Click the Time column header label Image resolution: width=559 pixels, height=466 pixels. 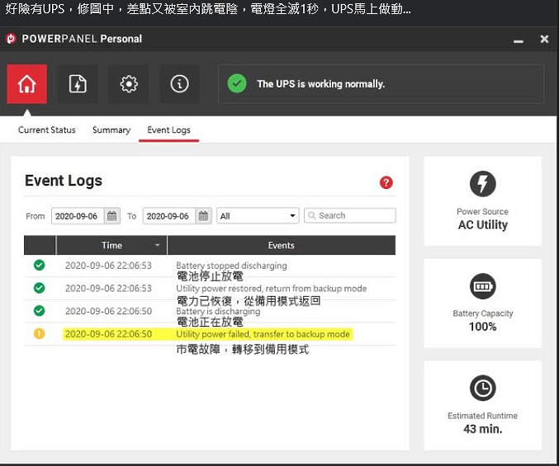(111, 245)
